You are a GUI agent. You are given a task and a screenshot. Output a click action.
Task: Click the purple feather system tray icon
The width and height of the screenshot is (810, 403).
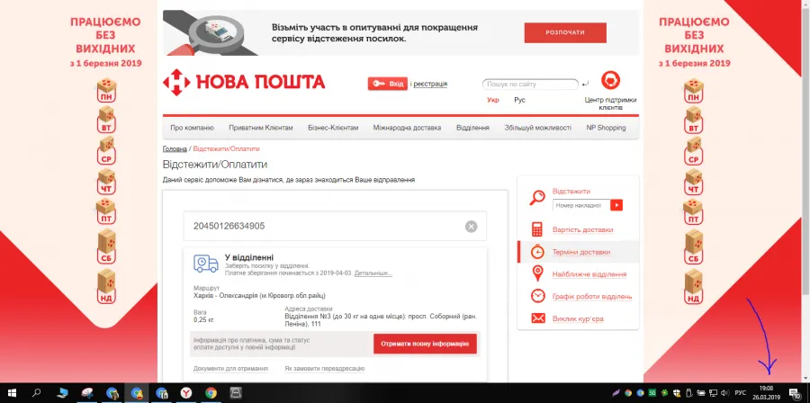(616, 393)
